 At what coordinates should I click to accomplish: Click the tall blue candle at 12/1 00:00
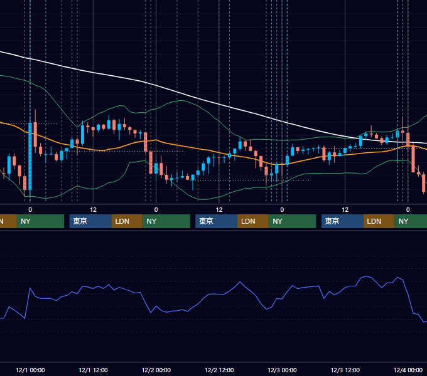(30, 156)
